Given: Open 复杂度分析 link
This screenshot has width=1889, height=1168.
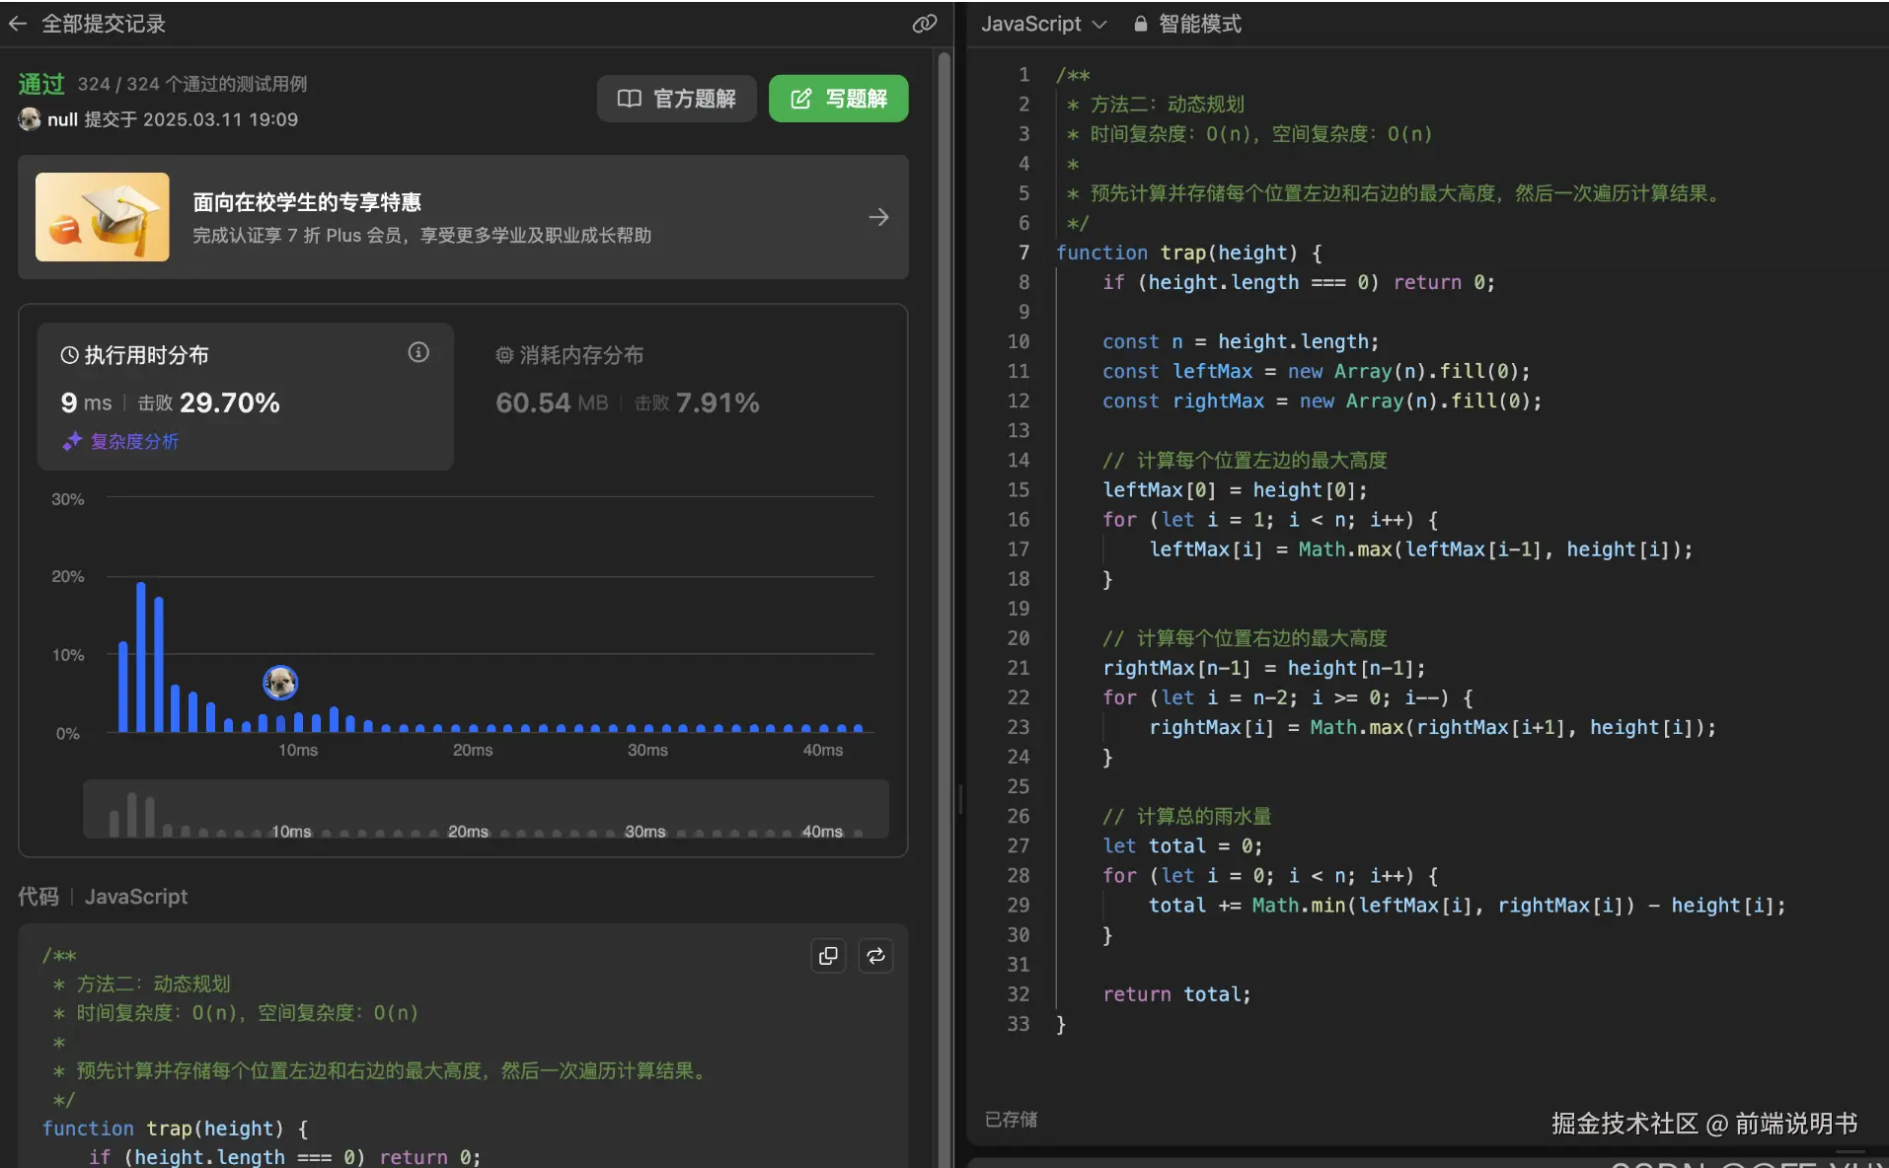Looking at the screenshot, I should tap(134, 441).
